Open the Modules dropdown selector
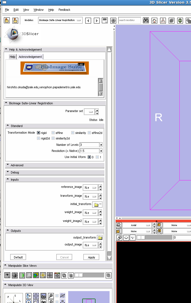 pos(60,20)
